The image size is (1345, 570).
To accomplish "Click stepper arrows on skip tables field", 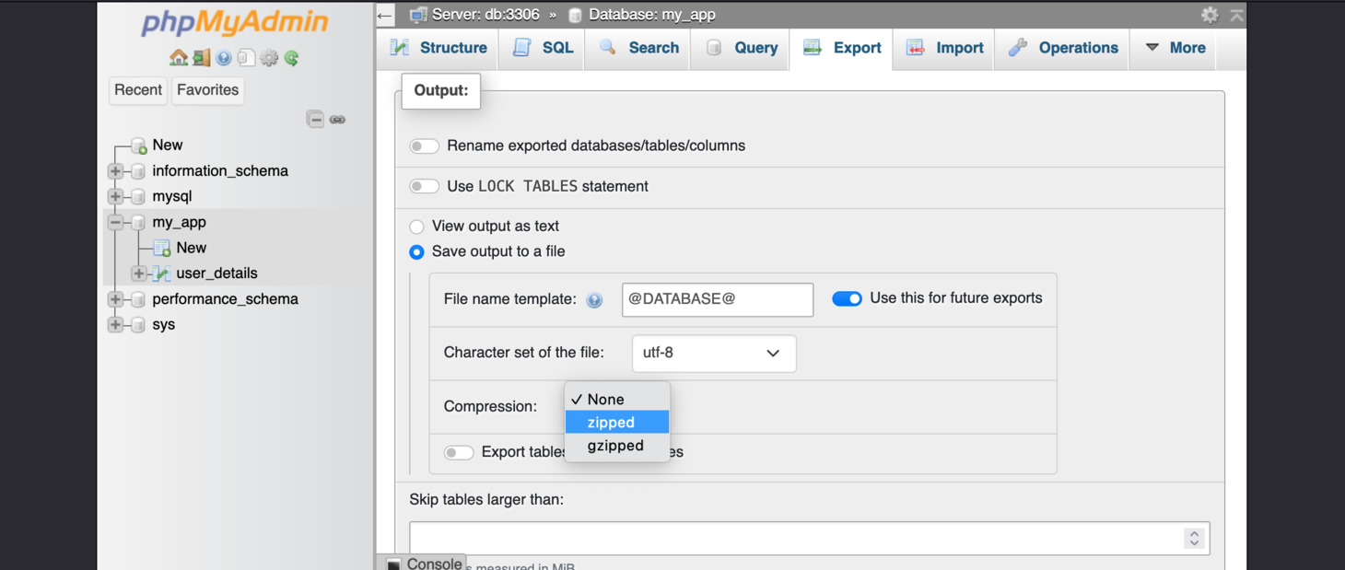I will coord(1194,539).
